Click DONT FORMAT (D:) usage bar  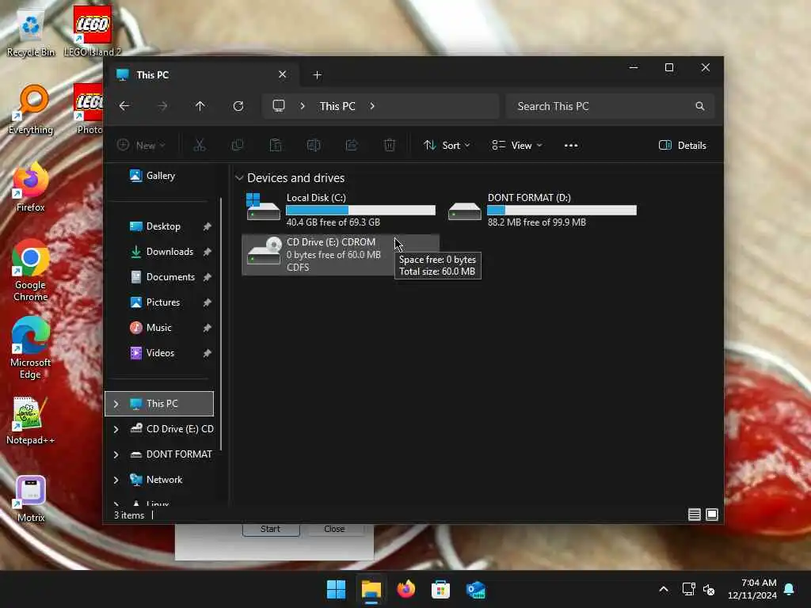(x=562, y=211)
